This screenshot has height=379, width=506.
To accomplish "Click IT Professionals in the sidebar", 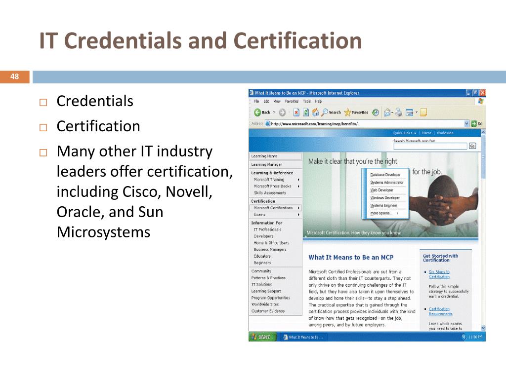I will 267,229.
